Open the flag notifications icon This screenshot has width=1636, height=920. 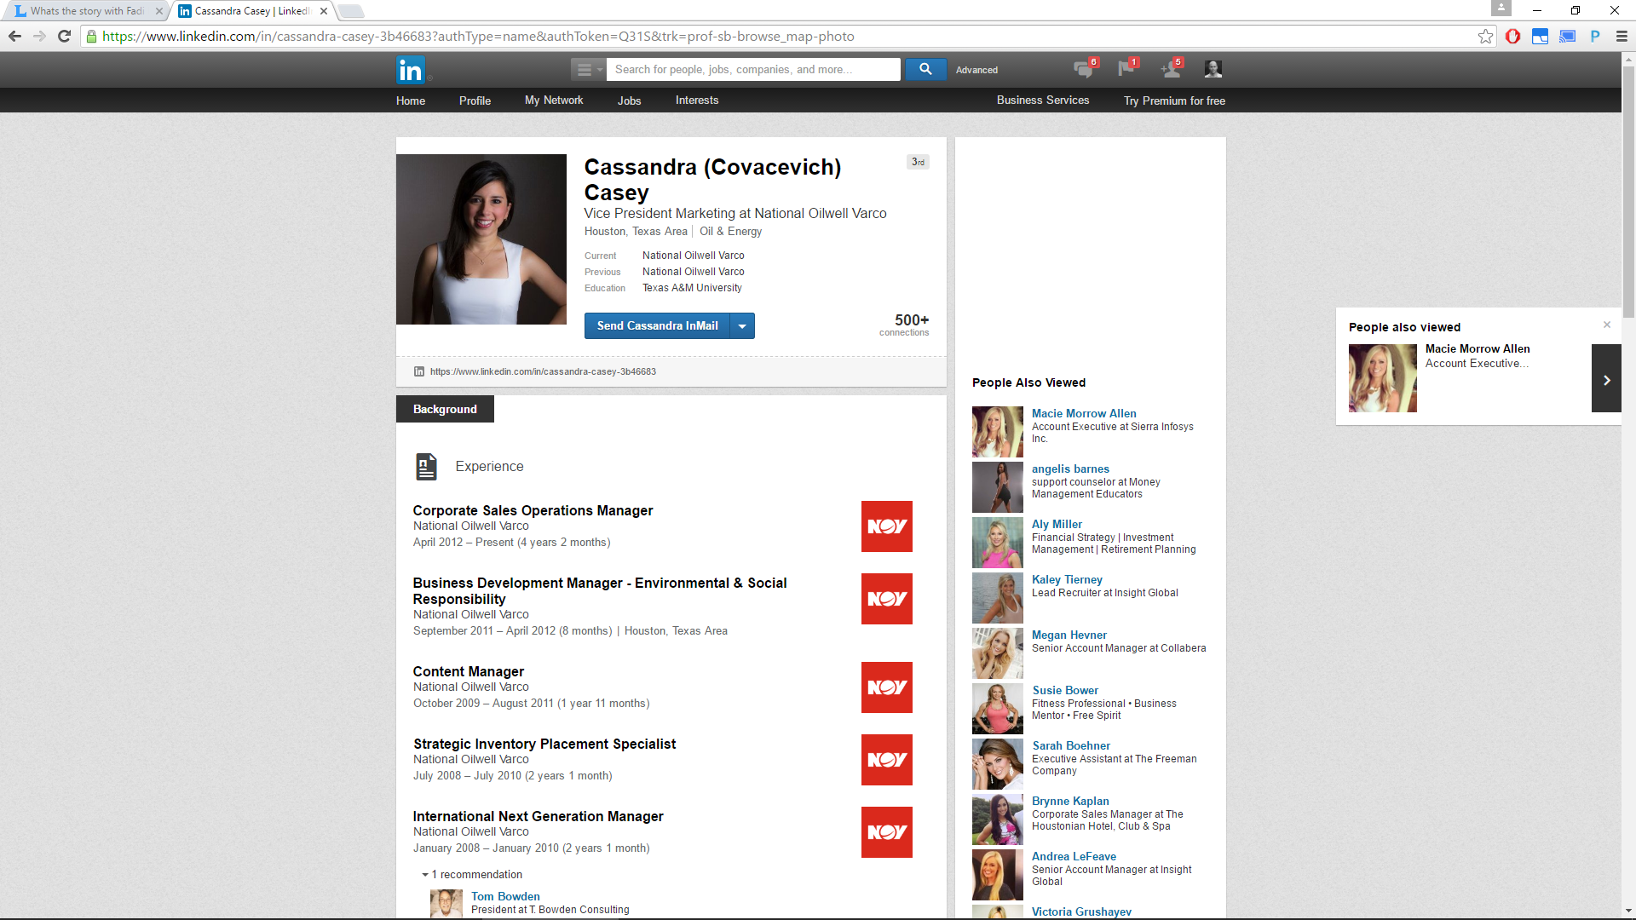point(1126,69)
